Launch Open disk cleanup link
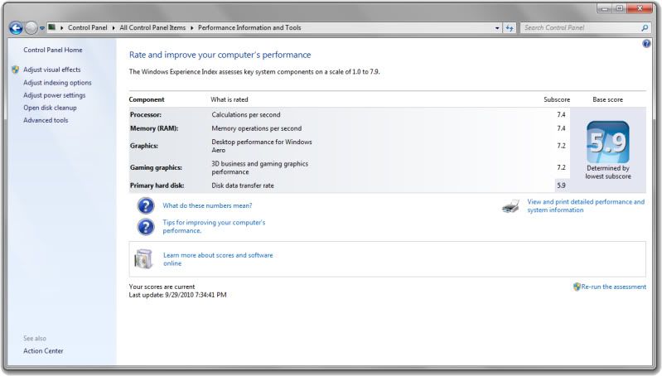Screen dimensions: 662x376 click(x=50, y=108)
